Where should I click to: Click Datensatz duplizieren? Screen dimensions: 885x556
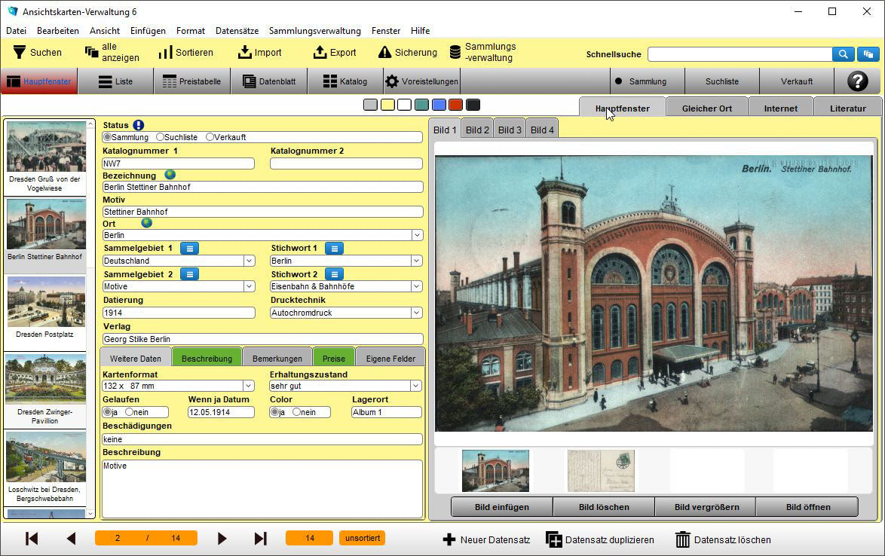point(600,539)
